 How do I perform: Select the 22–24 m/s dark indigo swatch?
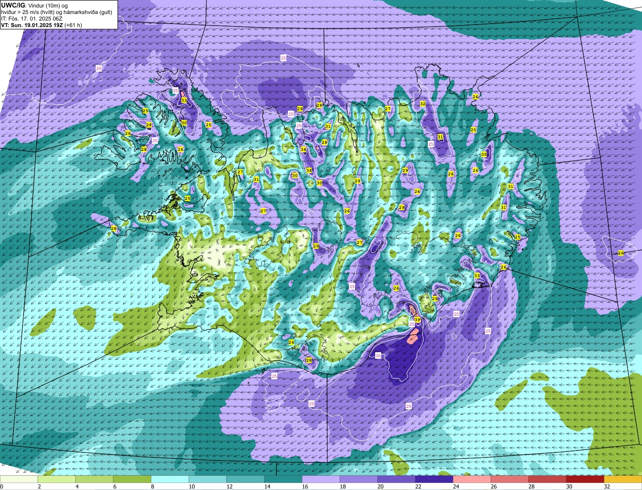click(x=434, y=479)
